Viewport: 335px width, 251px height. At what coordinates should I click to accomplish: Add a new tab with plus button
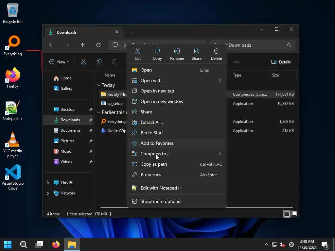[x=131, y=32]
